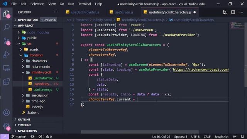Open editor more actions ellipsis
This screenshot has width=247, height=139.
[x=241, y=12]
